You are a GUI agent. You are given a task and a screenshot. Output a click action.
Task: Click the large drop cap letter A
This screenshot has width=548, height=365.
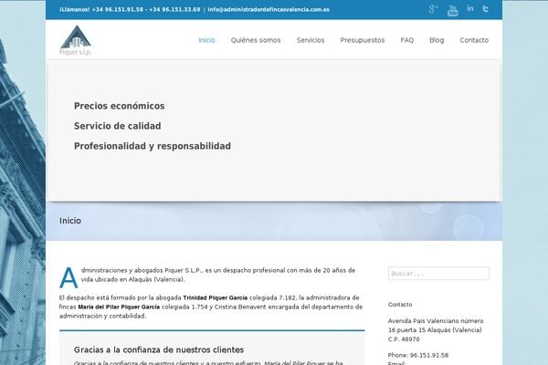coord(68,277)
